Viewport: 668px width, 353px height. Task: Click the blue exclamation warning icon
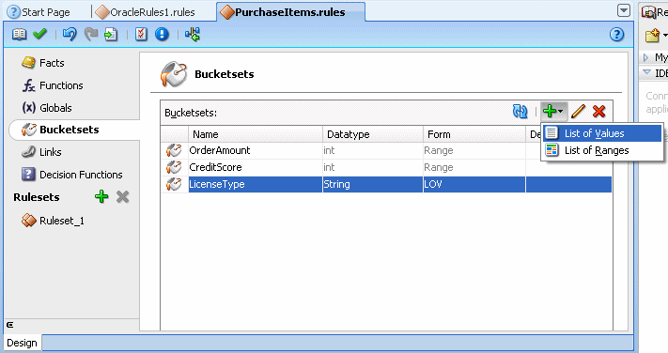coord(162,34)
